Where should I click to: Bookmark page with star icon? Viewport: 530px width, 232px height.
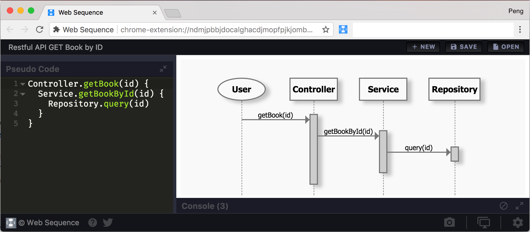pos(326,29)
